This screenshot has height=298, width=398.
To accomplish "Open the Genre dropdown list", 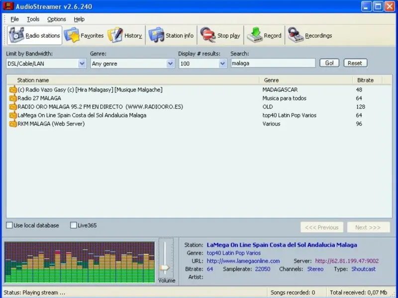I will [x=170, y=64].
